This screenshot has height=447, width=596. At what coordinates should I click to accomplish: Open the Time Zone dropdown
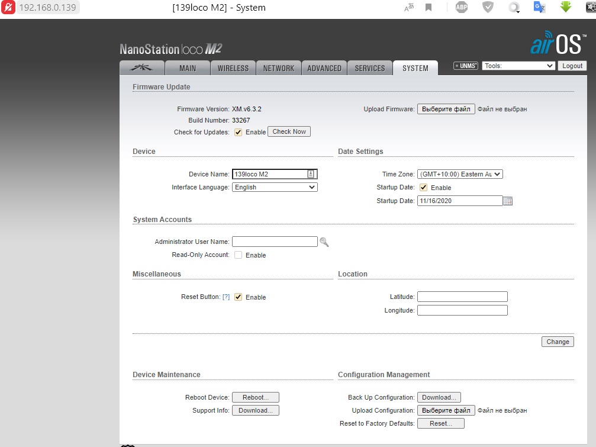point(460,174)
